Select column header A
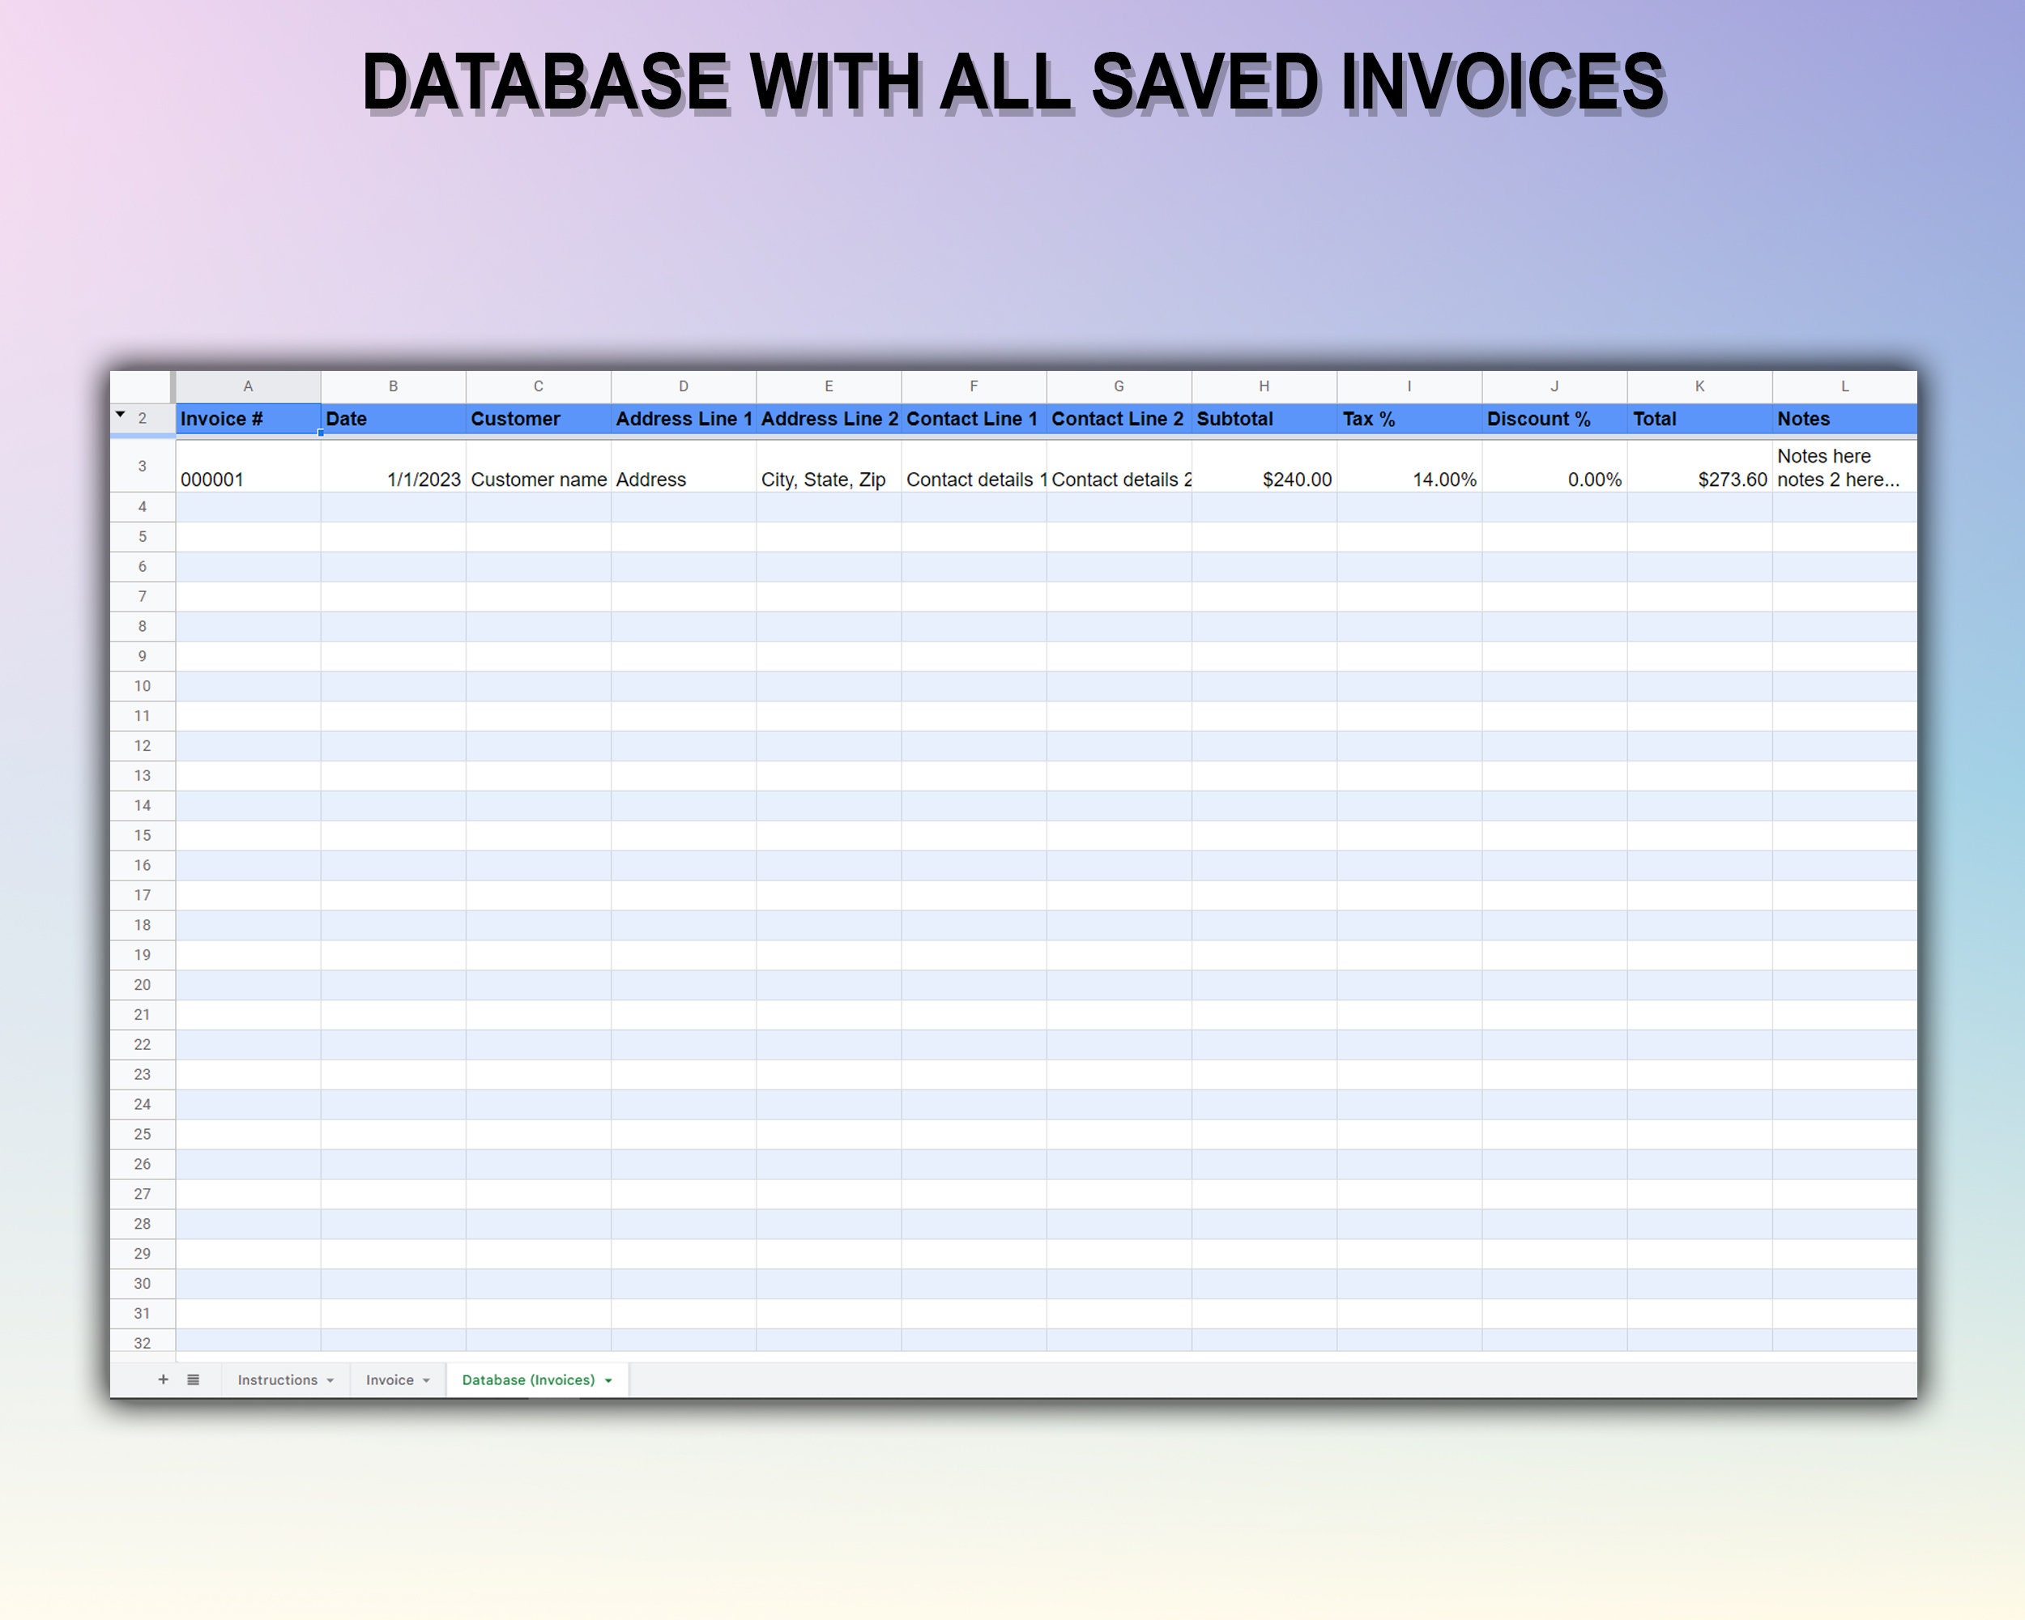Image resolution: width=2025 pixels, height=1620 pixels. [248, 386]
